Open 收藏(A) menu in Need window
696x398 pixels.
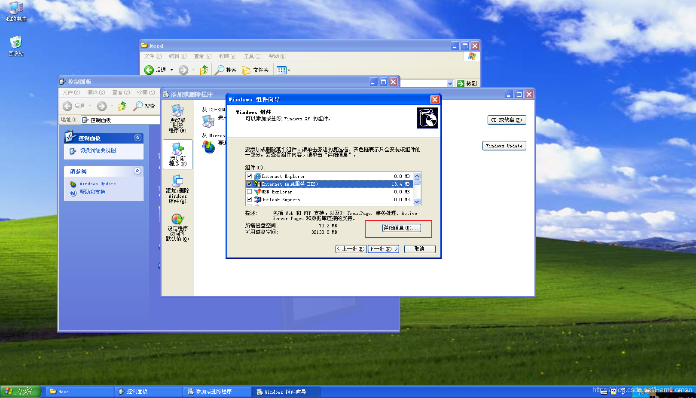[x=228, y=56]
